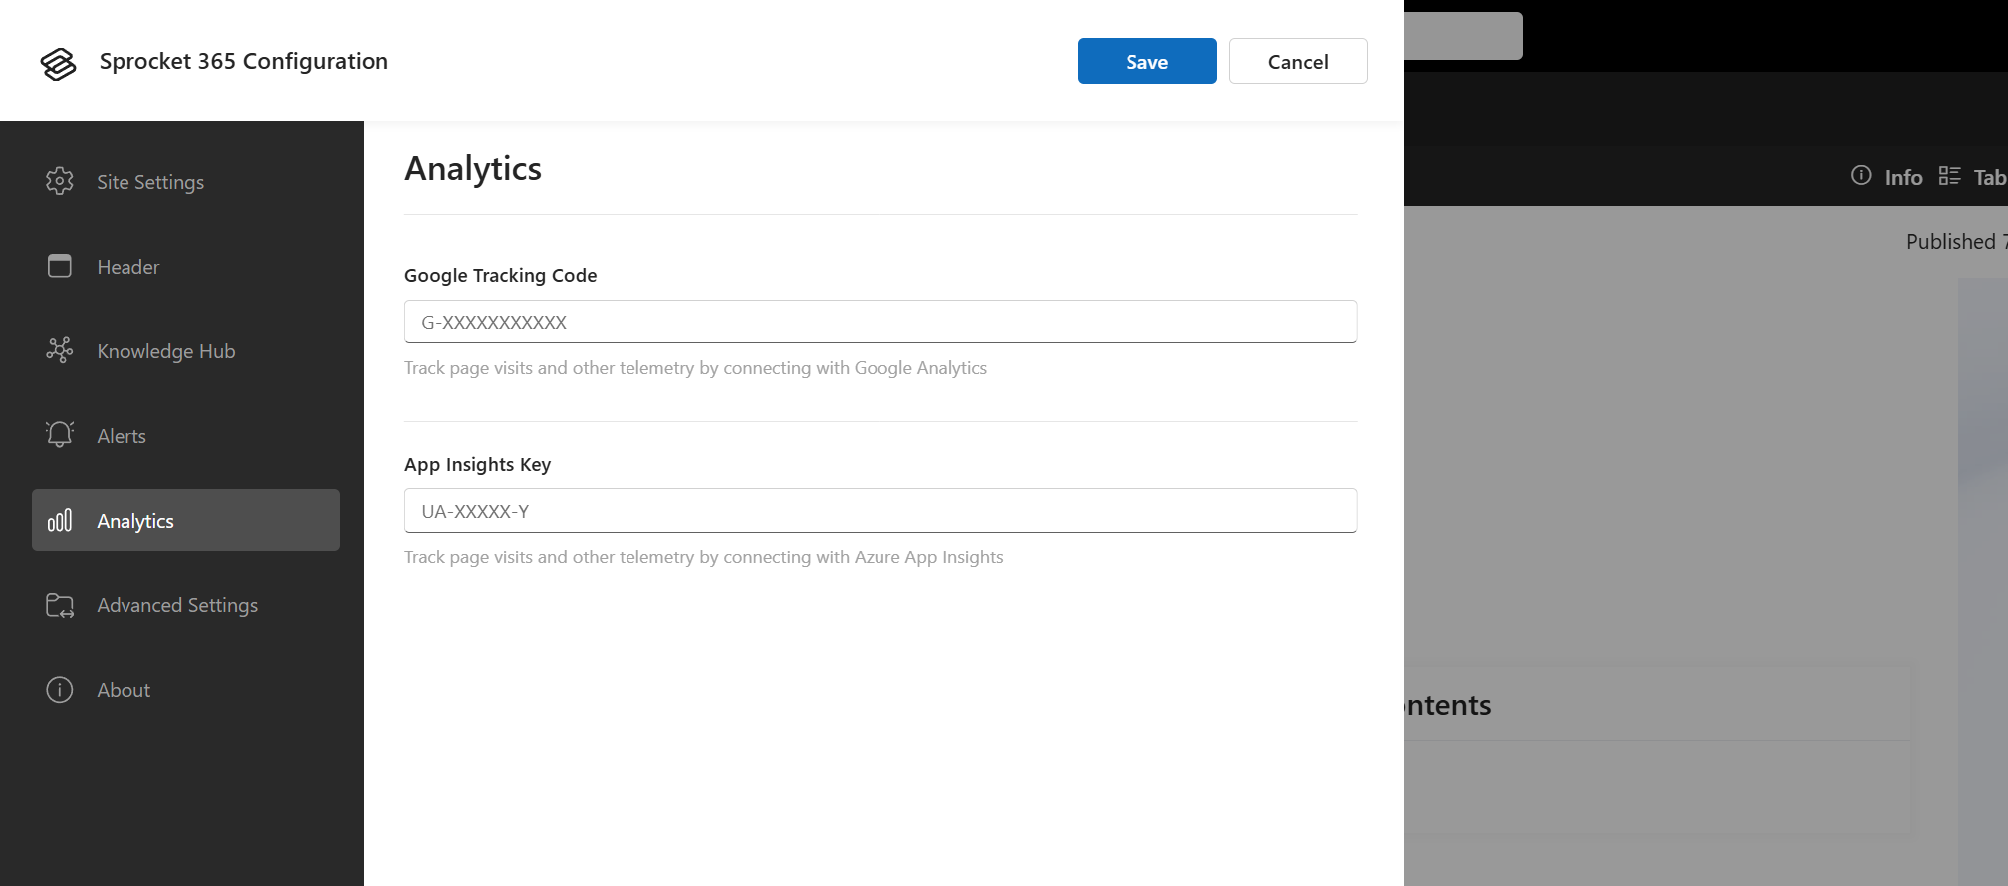Switch to Alerts section
Screen dimensions: 2008x886
click(185, 436)
